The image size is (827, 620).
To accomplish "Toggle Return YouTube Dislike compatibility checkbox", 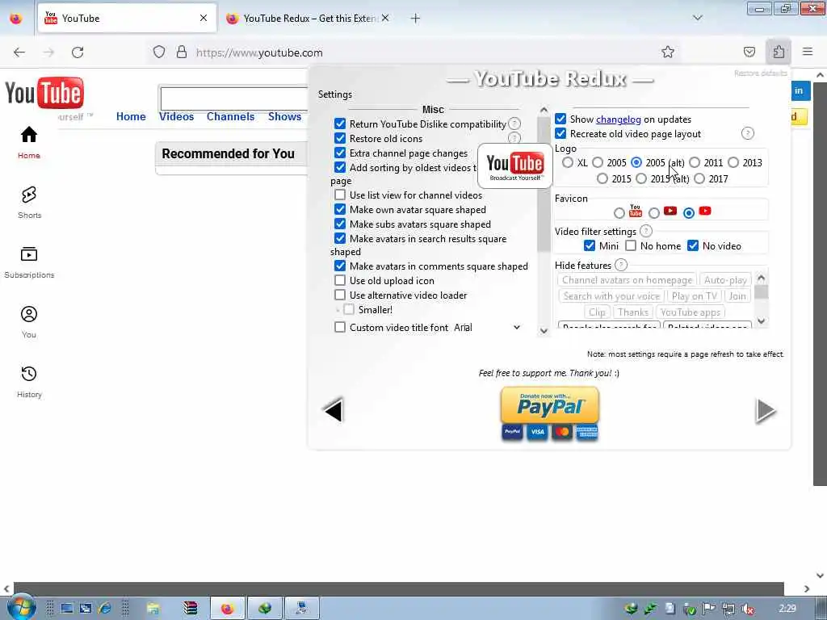I will pos(340,124).
